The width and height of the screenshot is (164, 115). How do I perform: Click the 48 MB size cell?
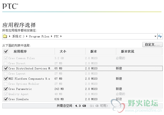pos(58,94)
